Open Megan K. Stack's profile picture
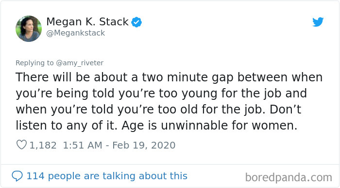The height and width of the screenshot is (188, 340). [x=29, y=28]
